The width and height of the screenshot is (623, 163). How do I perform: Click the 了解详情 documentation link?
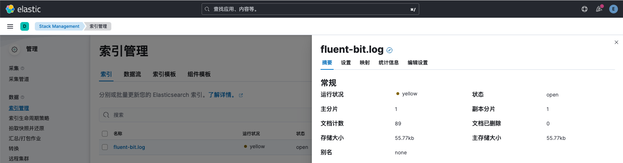(x=221, y=95)
